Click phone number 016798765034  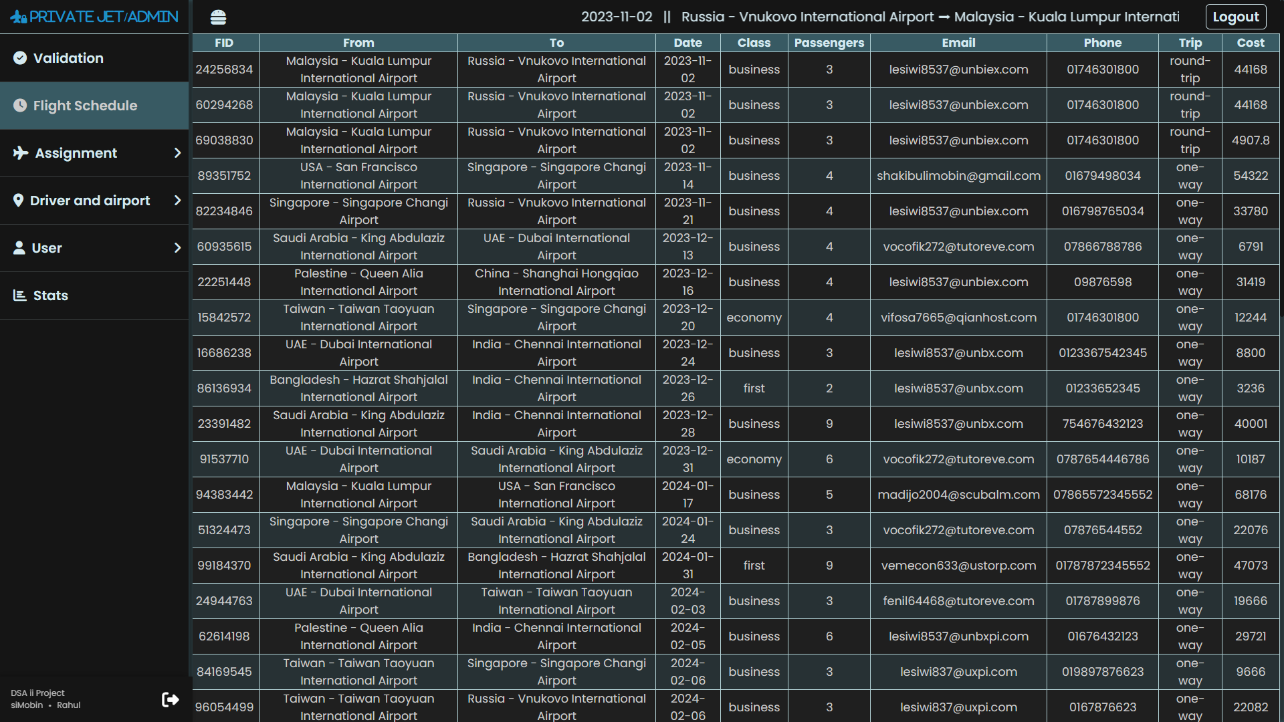pyautogui.click(x=1102, y=211)
